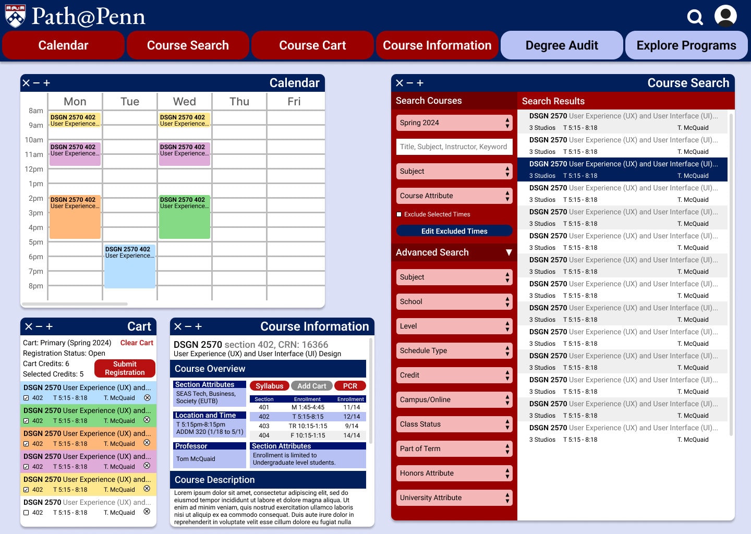751x534 pixels.
Task: Go to the Calendar nav tab
Action: [x=63, y=45]
